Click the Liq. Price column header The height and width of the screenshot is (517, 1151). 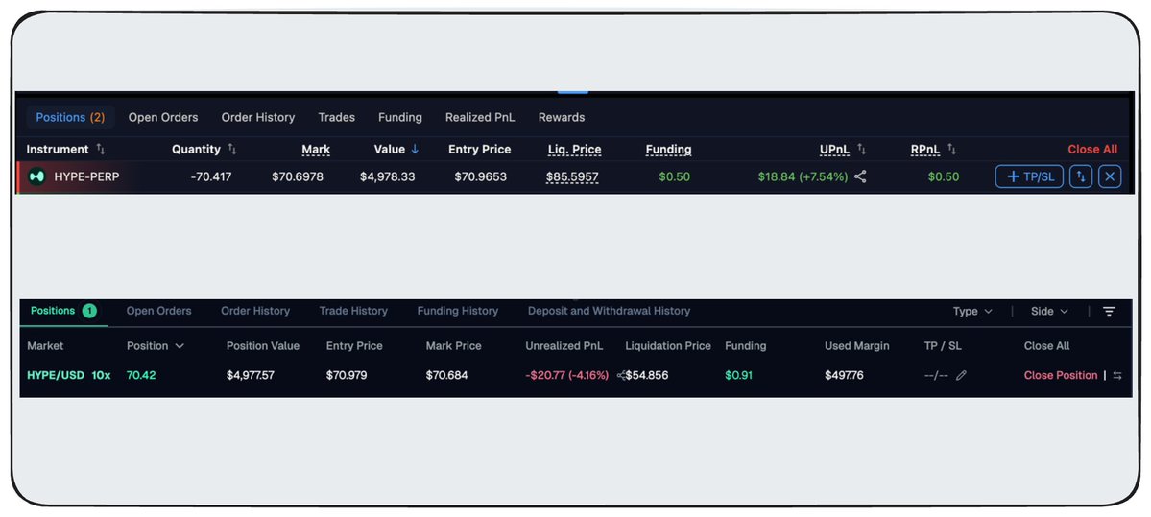575,150
